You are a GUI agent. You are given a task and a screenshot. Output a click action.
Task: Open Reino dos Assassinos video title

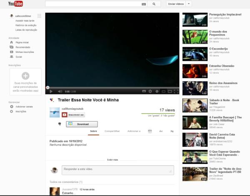pos(223,83)
